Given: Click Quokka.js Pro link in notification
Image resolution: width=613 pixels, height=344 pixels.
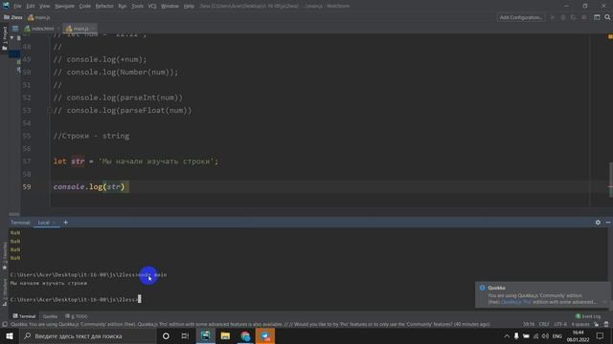Looking at the screenshot, I should click(516, 302).
